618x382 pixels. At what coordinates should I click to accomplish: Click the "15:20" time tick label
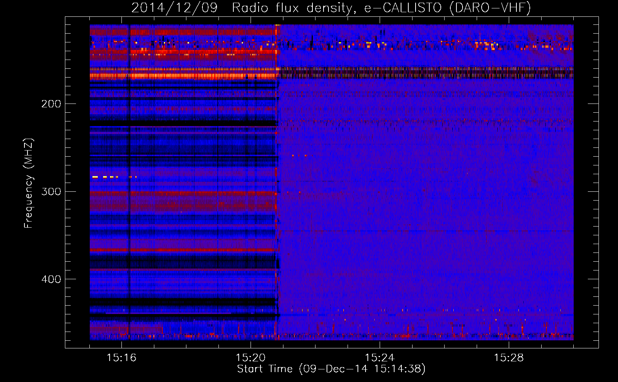click(251, 358)
